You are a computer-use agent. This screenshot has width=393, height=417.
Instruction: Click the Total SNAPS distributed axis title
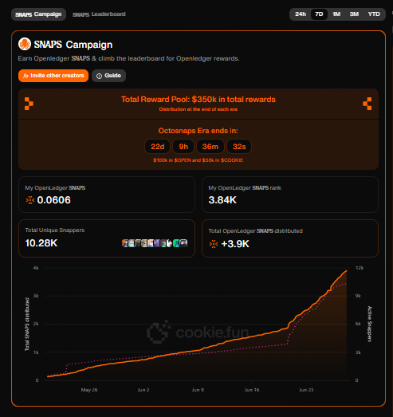pos(27,325)
